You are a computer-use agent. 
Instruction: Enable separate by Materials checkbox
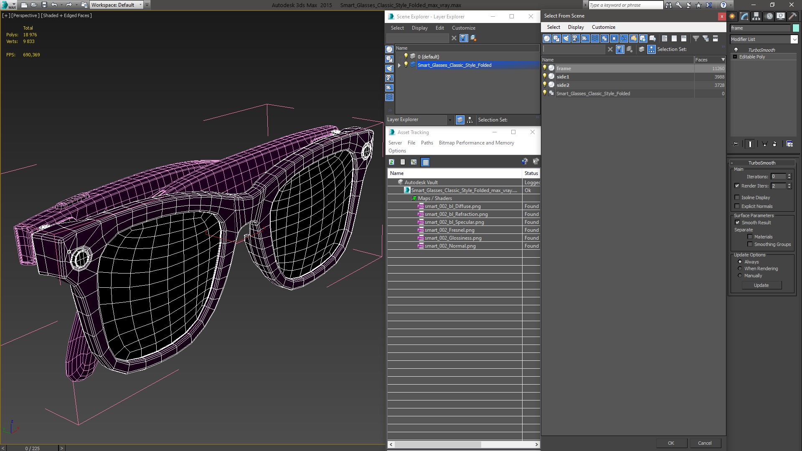point(750,237)
